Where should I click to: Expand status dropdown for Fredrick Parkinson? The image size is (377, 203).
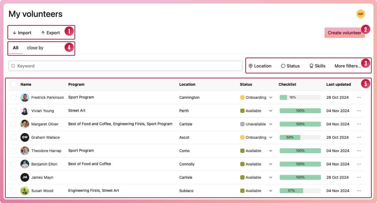[x=270, y=97]
